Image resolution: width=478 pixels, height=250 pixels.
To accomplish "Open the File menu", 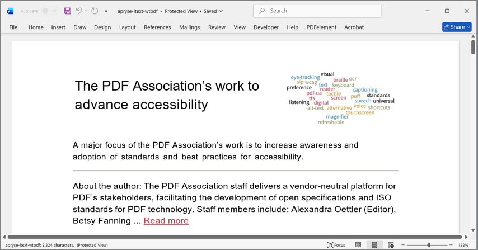I will [x=13, y=27].
